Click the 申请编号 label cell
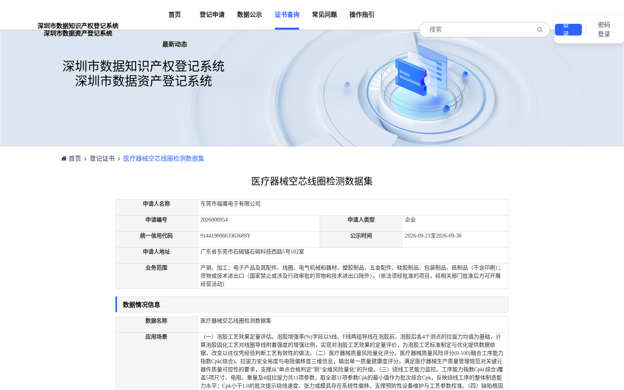624x390 pixels. point(156,223)
